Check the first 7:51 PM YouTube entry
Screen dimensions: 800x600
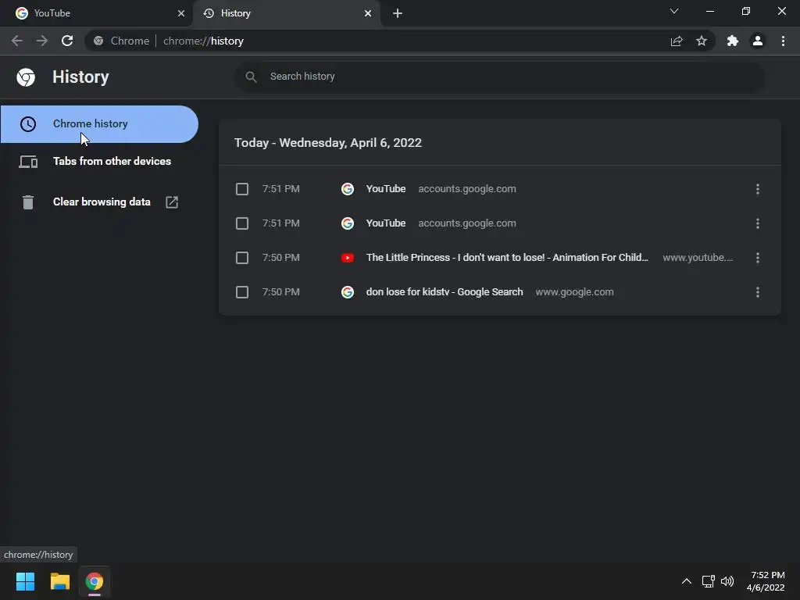coord(242,189)
